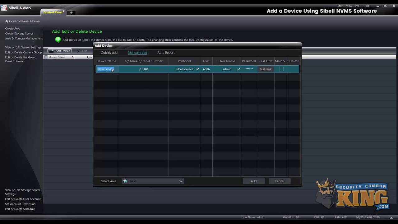Screen dimensions: 398x224
Task: Switch to the Quickly add tab
Action: pyautogui.click(x=109, y=53)
